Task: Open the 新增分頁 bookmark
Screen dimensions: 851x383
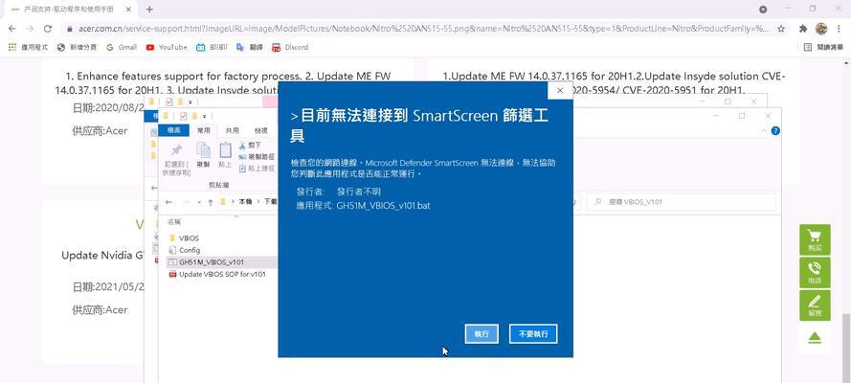Action: click(x=77, y=47)
